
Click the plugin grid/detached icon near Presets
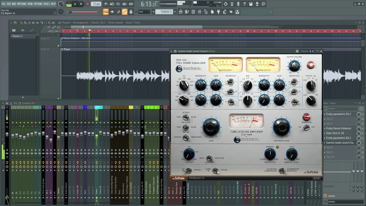[x=297, y=51]
